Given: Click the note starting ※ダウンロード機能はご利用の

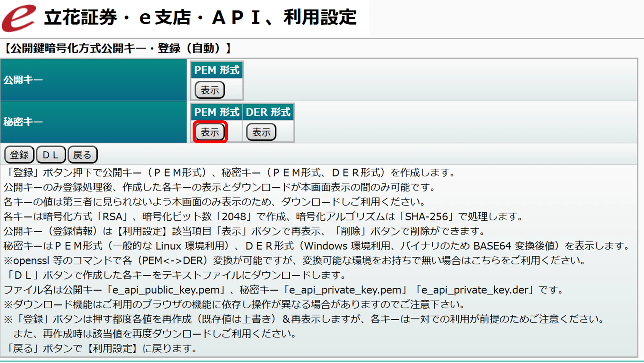Looking at the screenshot, I should click(x=235, y=304).
